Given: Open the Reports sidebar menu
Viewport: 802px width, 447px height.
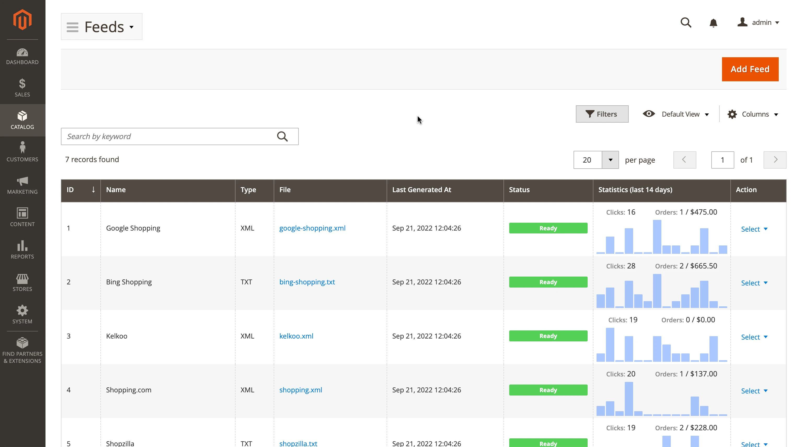Looking at the screenshot, I should (22, 250).
